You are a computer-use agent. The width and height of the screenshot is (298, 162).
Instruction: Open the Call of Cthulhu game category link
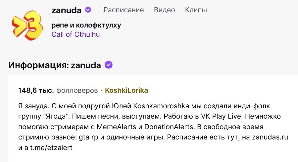pos(75,34)
